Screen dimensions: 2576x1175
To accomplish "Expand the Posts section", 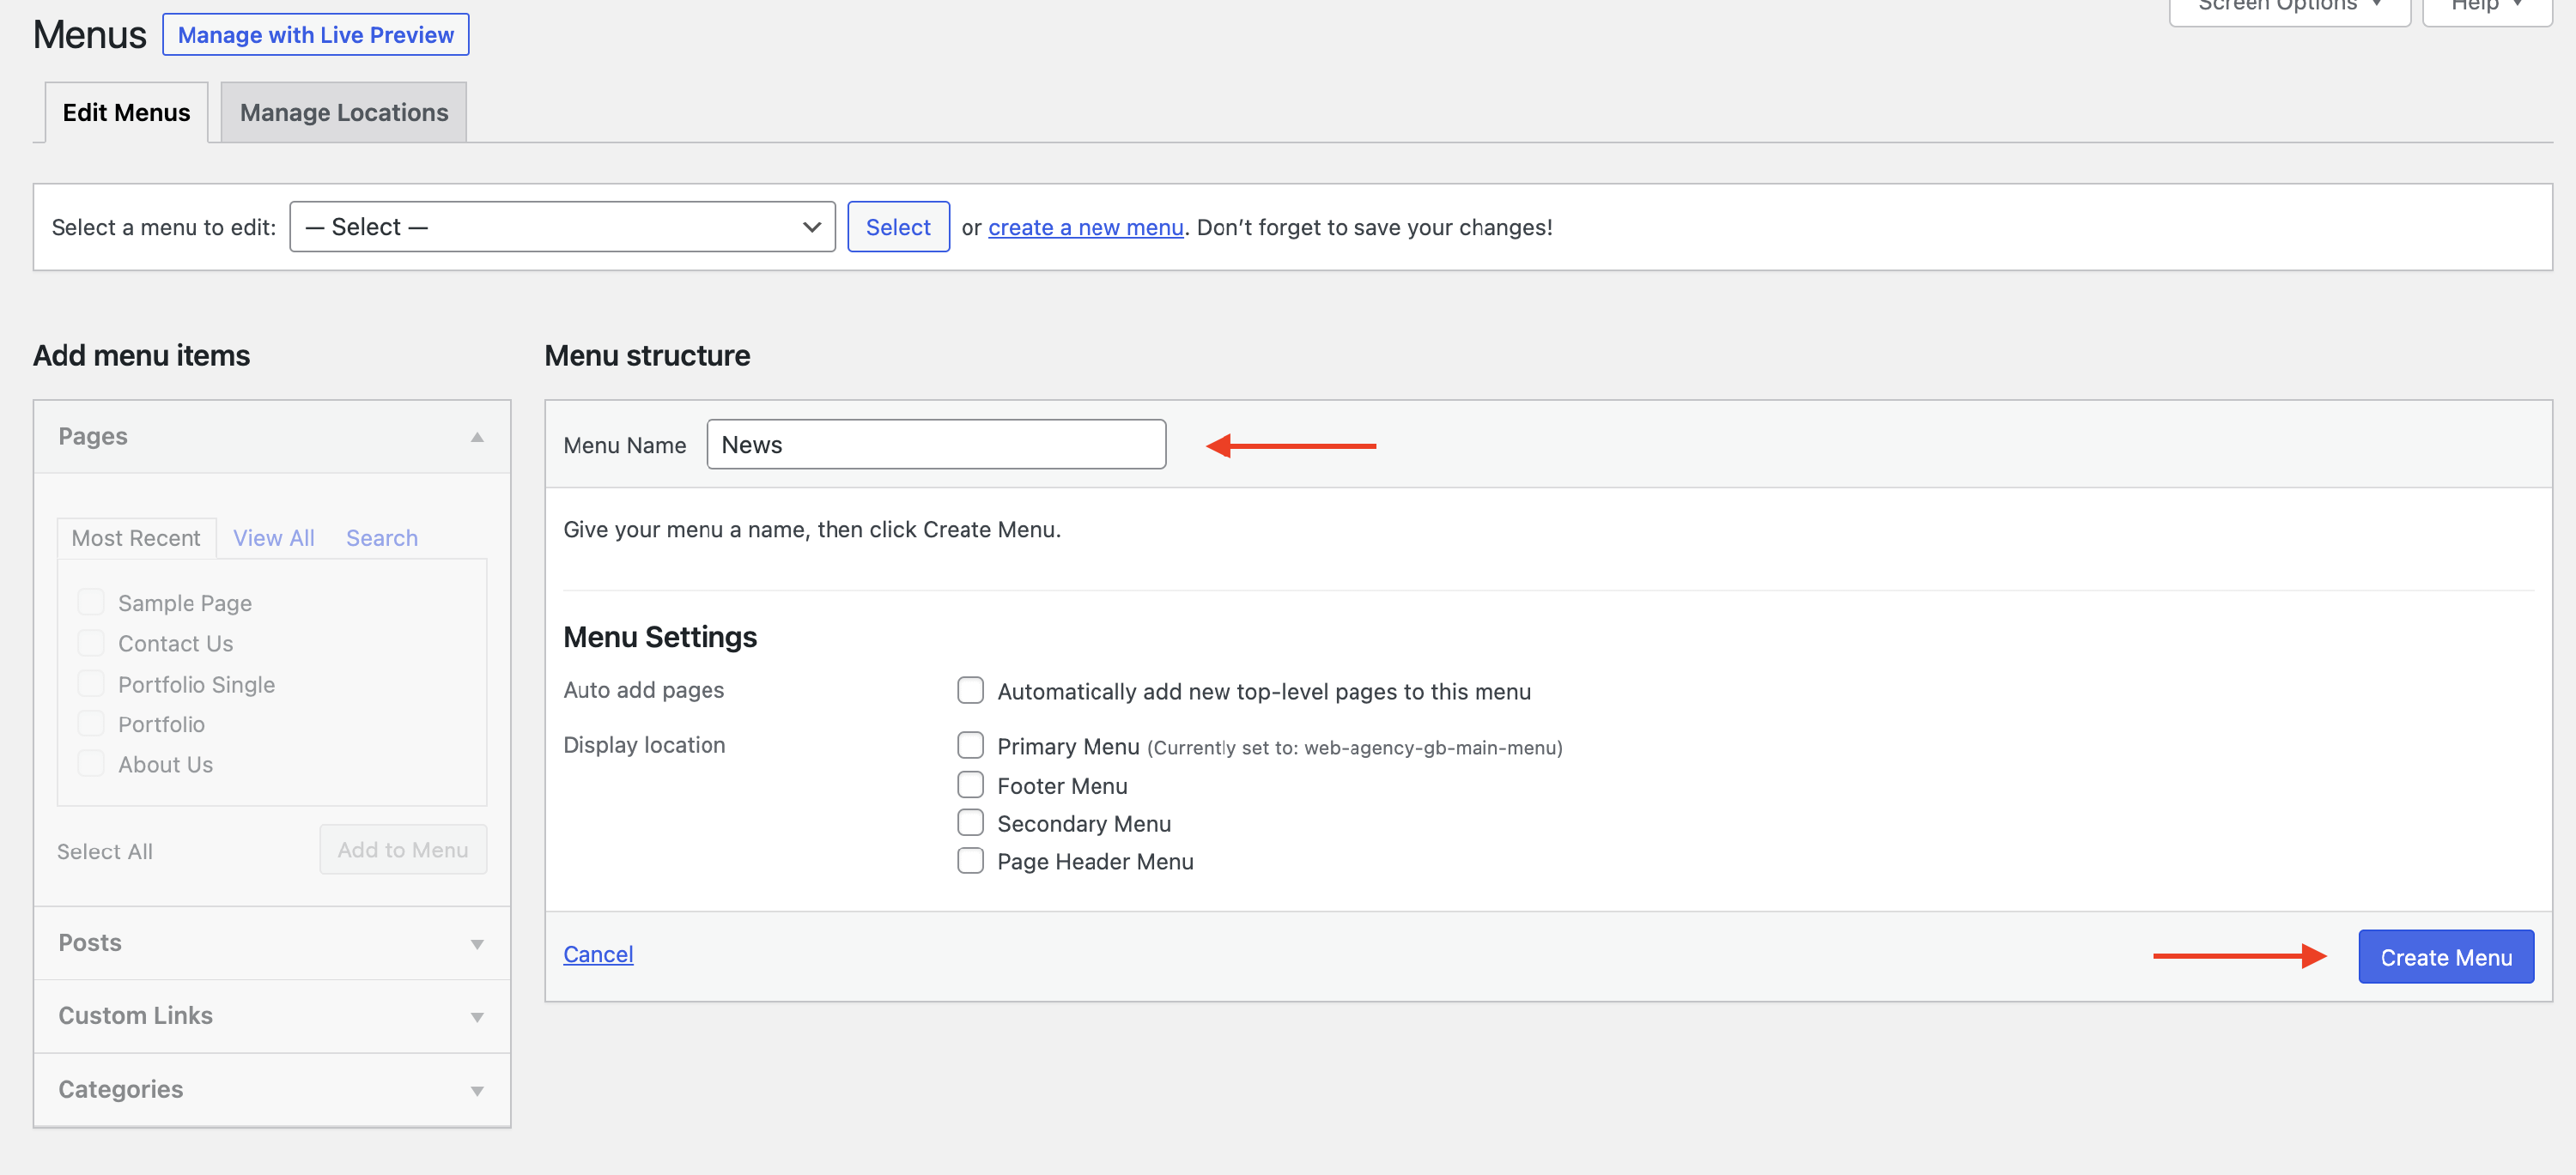I will click(477, 943).
